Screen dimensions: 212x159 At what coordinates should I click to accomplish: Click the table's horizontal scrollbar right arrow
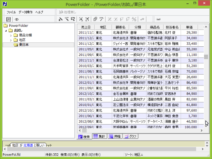coord(201,131)
